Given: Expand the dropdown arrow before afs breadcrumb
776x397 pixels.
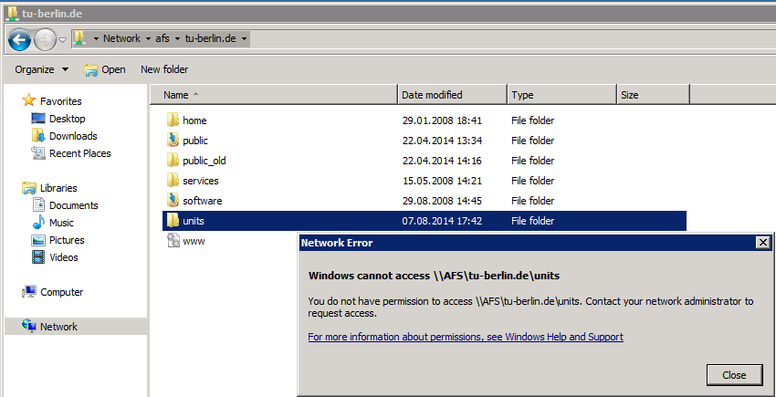Looking at the screenshot, I should (149, 38).
